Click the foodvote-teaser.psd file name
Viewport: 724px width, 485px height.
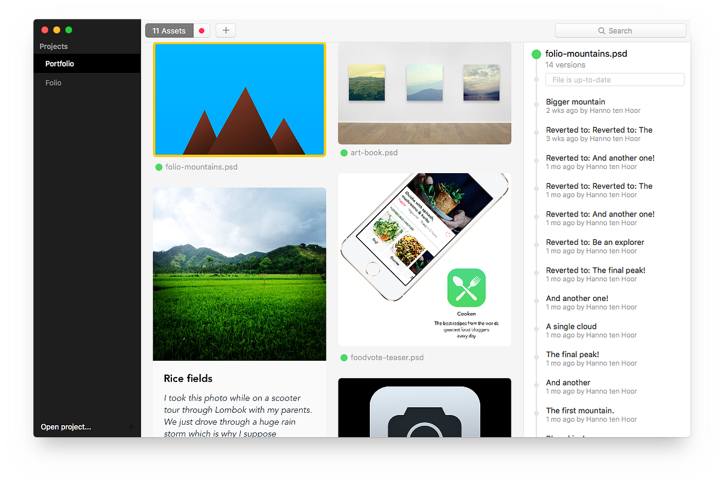(387, 358)
